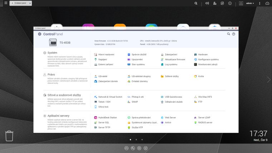Open Control Panel help
Screen dimensions: 272x153
tap(234, 34)
